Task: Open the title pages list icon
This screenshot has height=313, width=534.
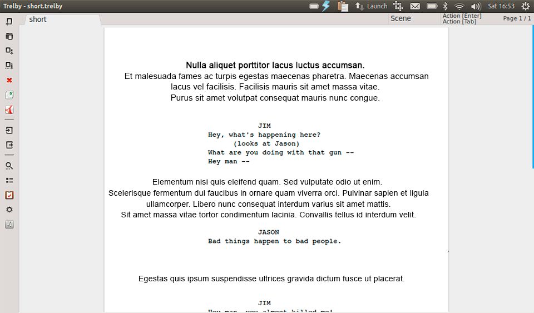Action: point(9,180)
